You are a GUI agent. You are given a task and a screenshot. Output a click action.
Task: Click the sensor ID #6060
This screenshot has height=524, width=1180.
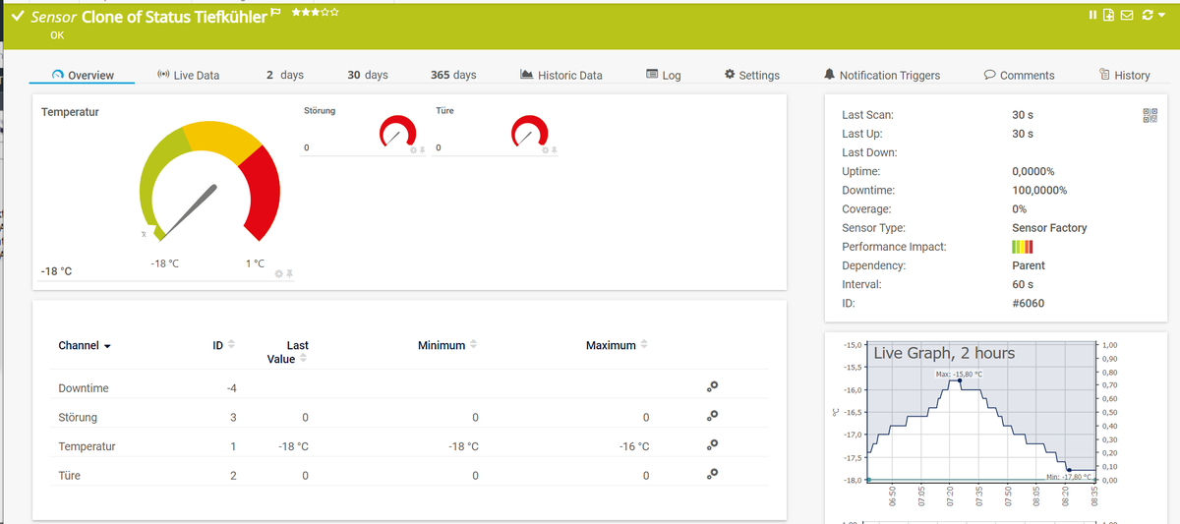(x=1029, y=303)
